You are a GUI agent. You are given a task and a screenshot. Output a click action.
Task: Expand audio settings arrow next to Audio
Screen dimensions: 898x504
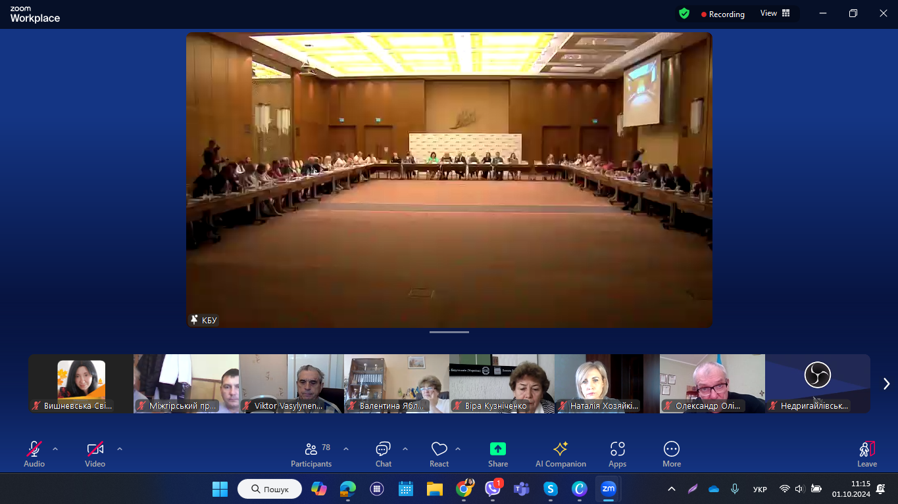[x=55, y=449]
